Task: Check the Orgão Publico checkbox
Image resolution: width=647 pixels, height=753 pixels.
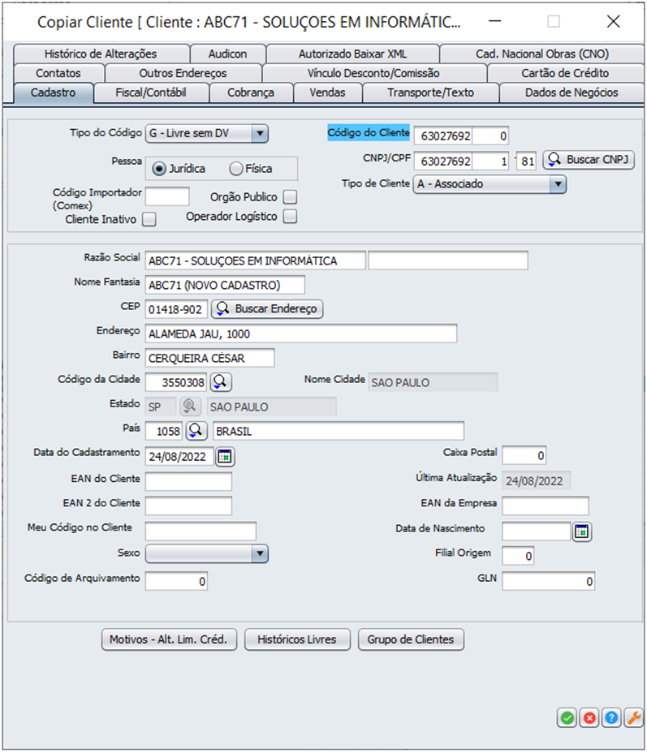Action: click(x=290, y=197)
